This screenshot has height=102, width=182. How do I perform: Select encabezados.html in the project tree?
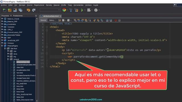(x=23, y=70)
